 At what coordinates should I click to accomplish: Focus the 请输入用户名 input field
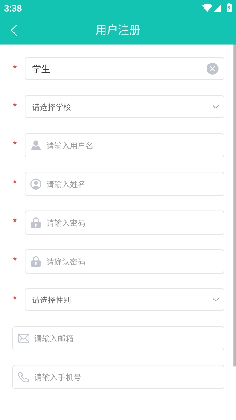tap(124, 146)
